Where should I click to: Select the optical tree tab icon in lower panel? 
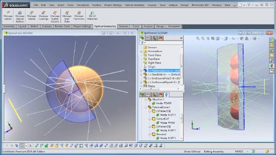[166, 95]
